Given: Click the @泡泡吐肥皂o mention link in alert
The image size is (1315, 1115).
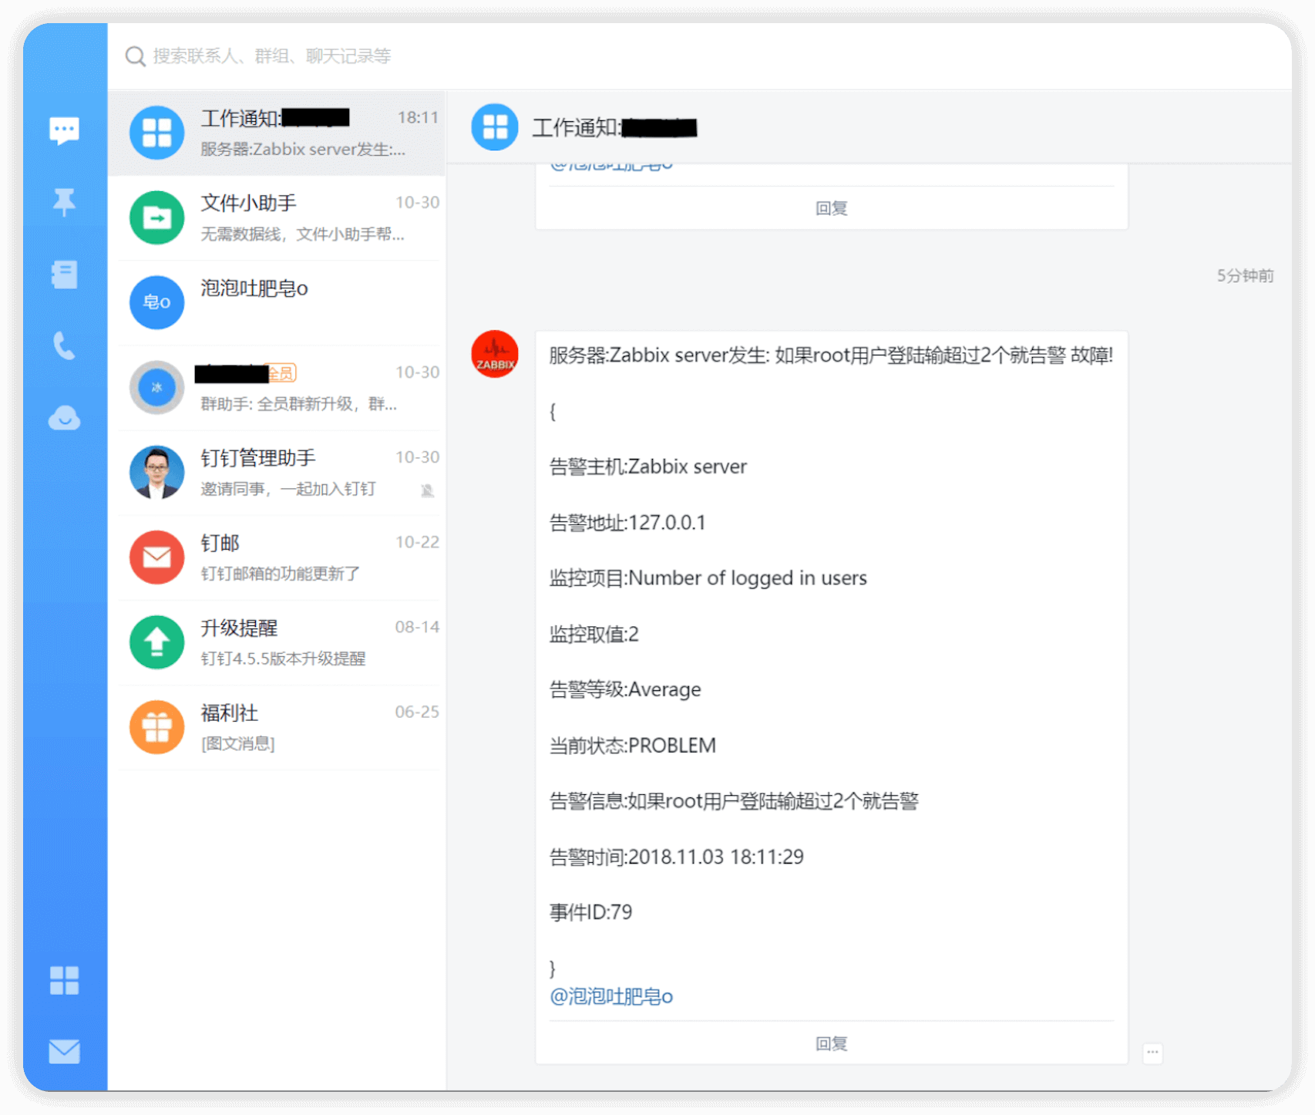Looking at the screenshot, I should [x=611, y=996].
